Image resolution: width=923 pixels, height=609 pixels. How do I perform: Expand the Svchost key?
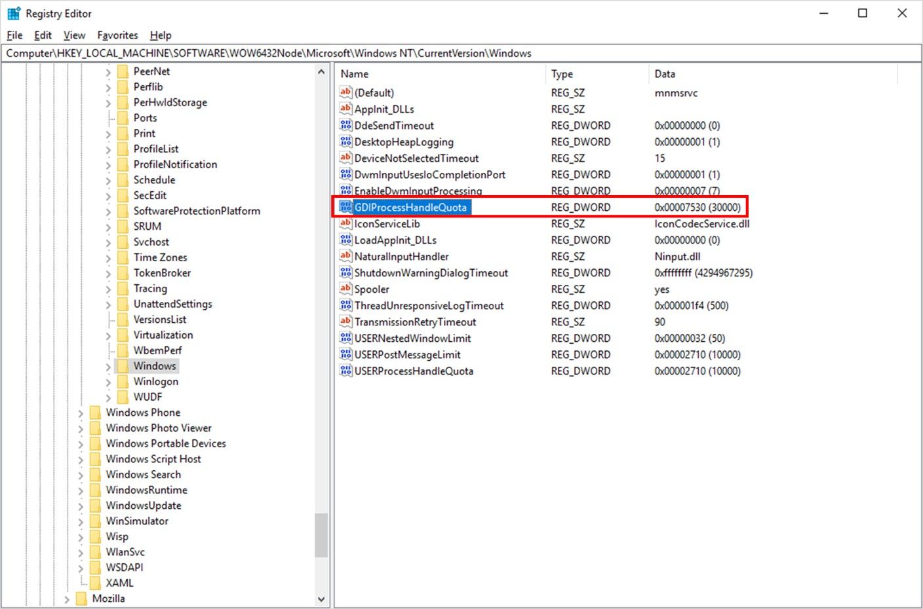(x=108, y=242)
